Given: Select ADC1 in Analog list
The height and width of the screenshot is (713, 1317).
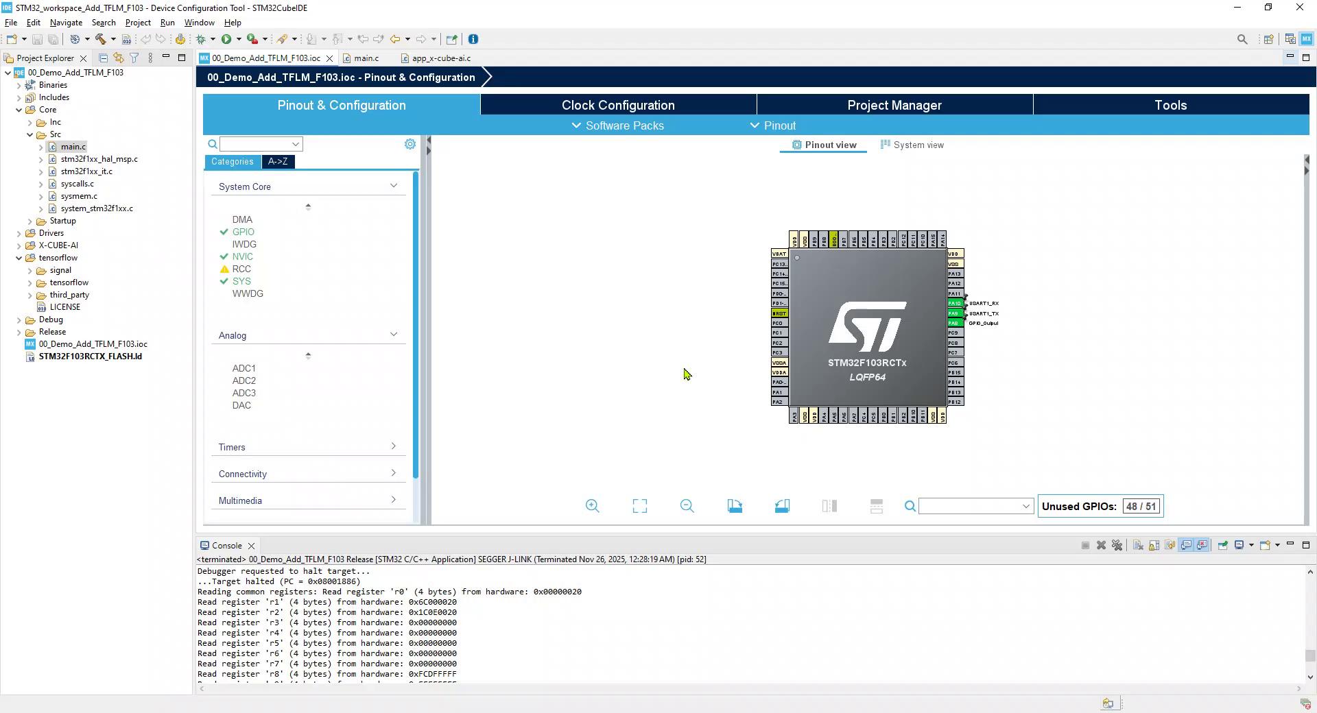Looking at the screenshot, I should (244, 368).
